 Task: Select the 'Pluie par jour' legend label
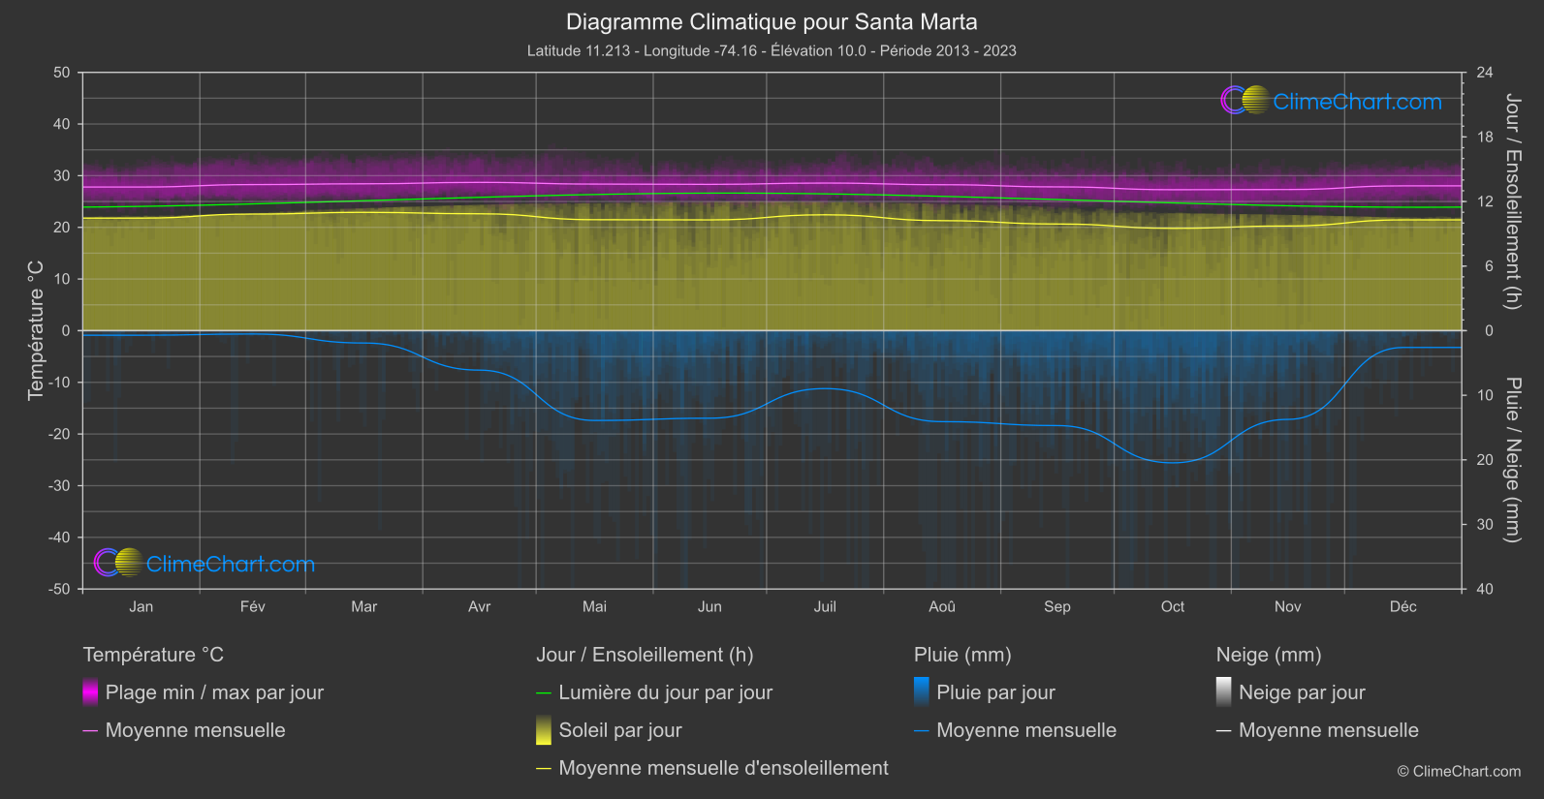coord(995,692)
